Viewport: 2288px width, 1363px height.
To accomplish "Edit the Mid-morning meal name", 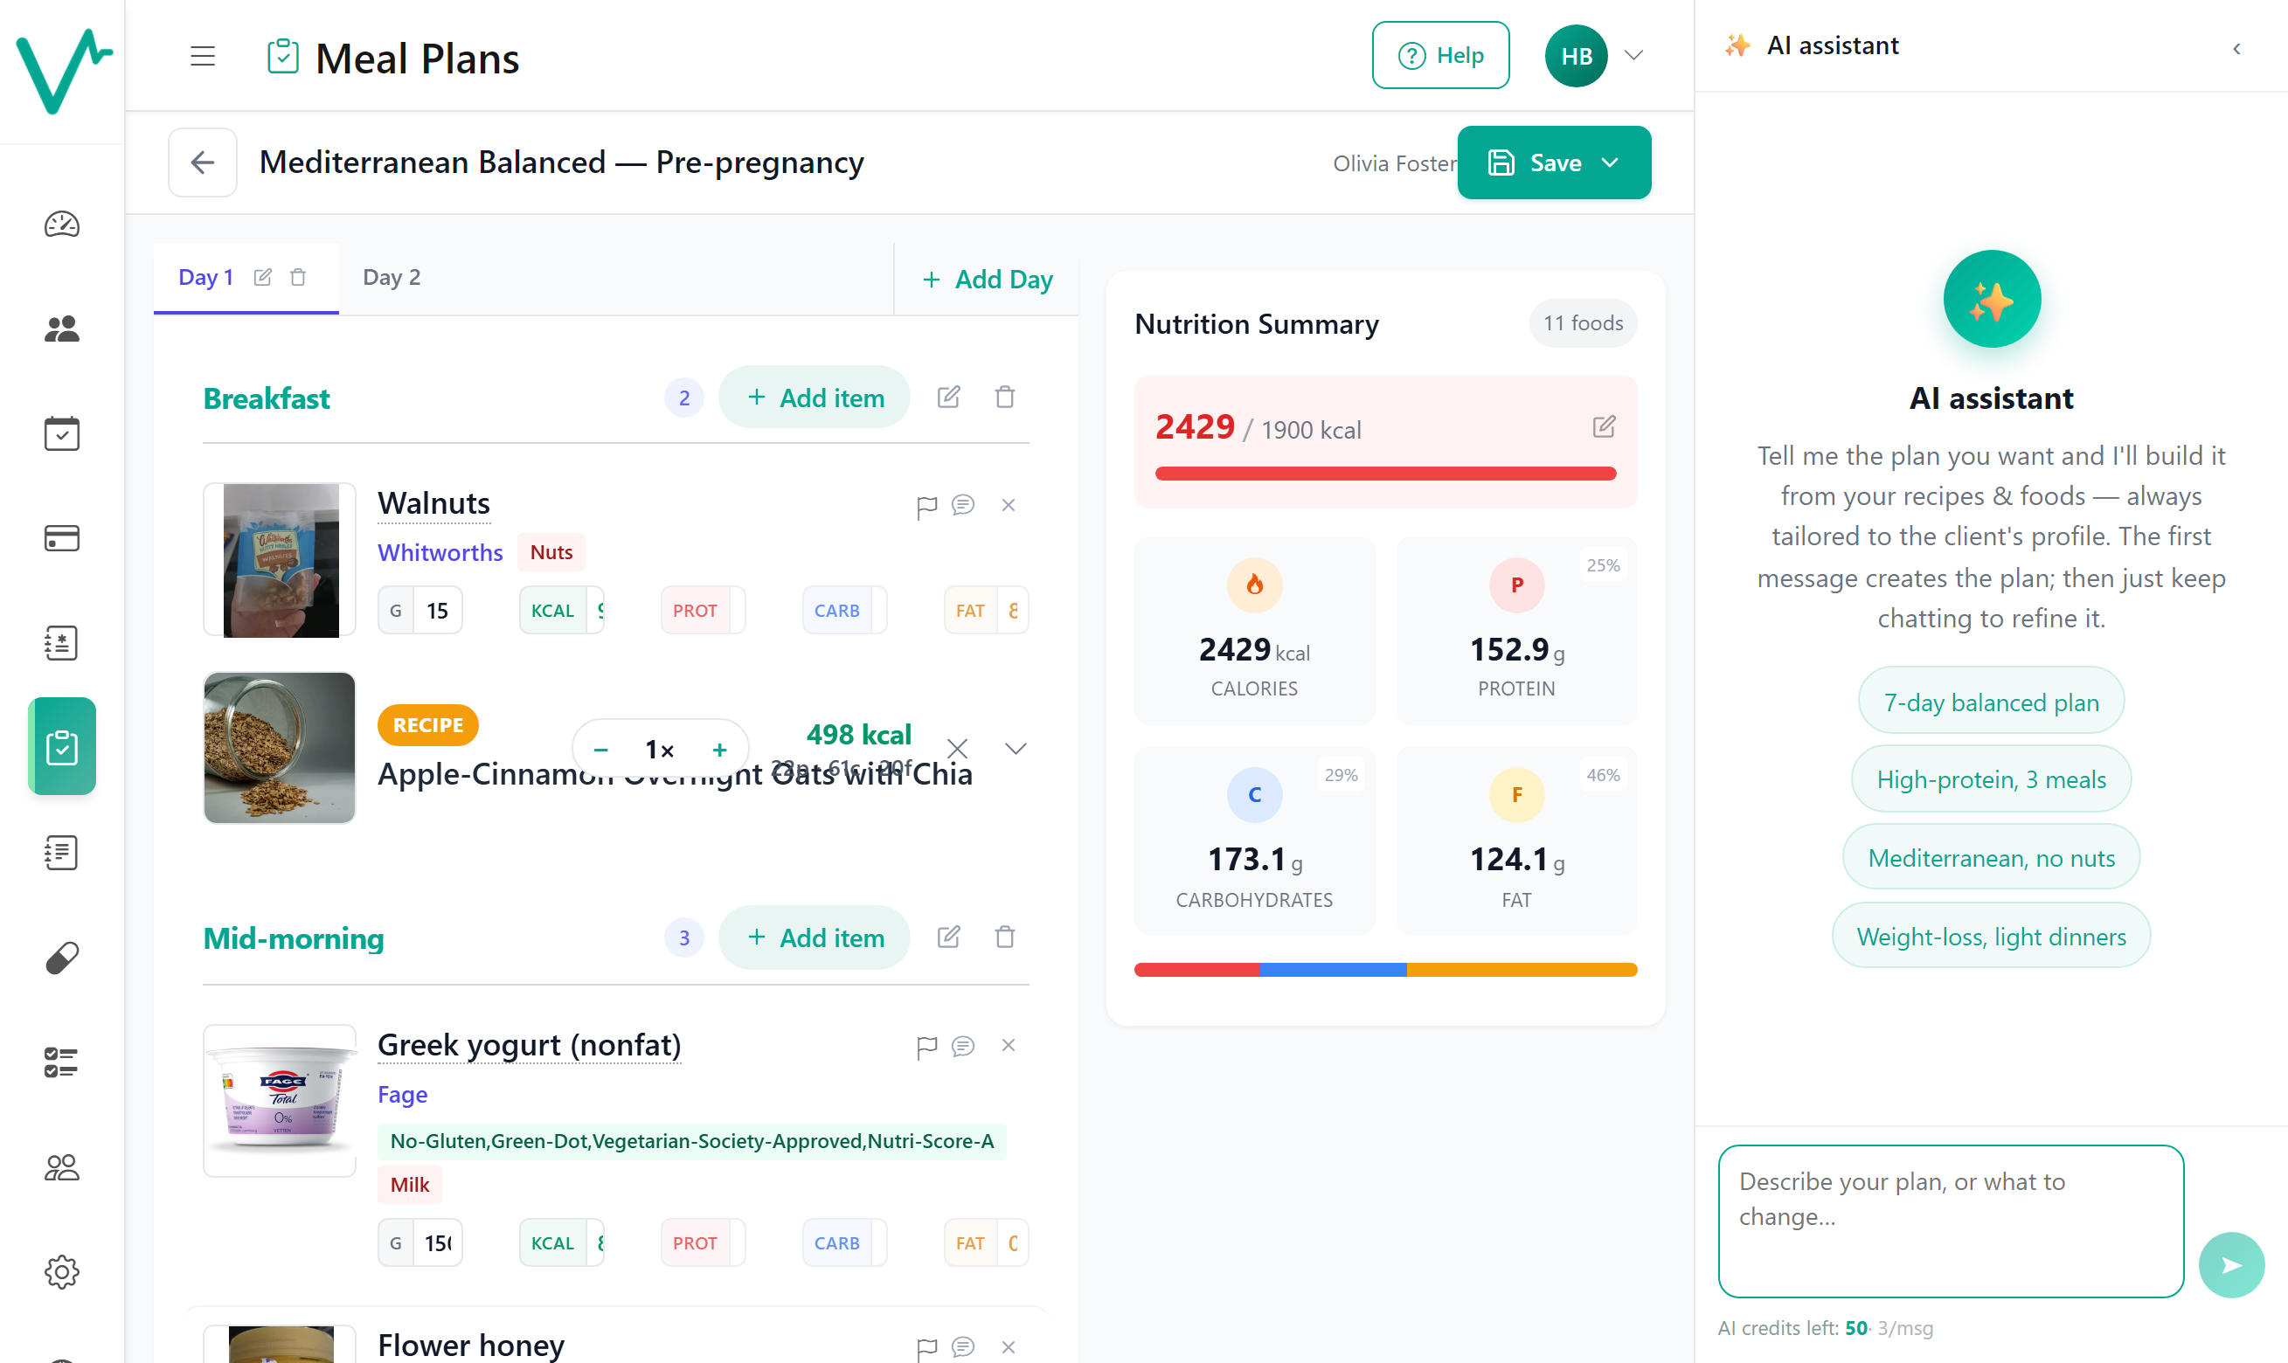I will 949,937.
